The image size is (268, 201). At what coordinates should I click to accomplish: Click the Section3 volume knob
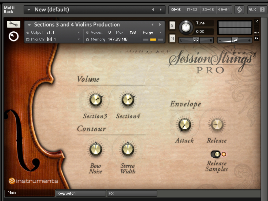pyautogui.click(x=96, y=100)
